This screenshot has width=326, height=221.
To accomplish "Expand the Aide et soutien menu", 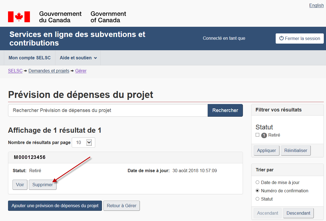I will tap(78, 58).
